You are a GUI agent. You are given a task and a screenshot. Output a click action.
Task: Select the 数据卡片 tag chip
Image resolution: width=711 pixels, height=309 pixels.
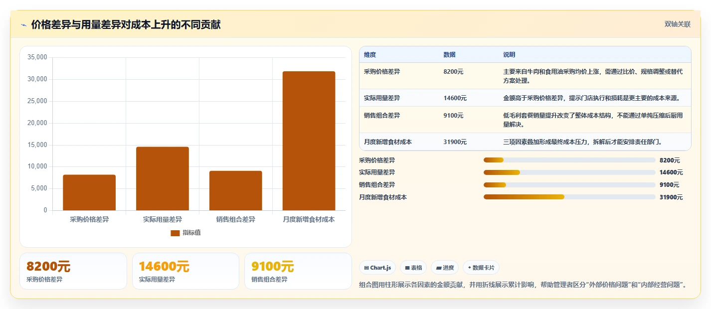click(x=481, y=268)
